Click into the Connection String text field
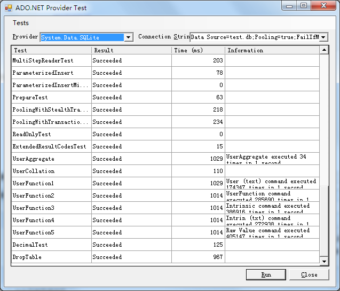This screenshot has height=291, width=340. click(x=255, y=37)
